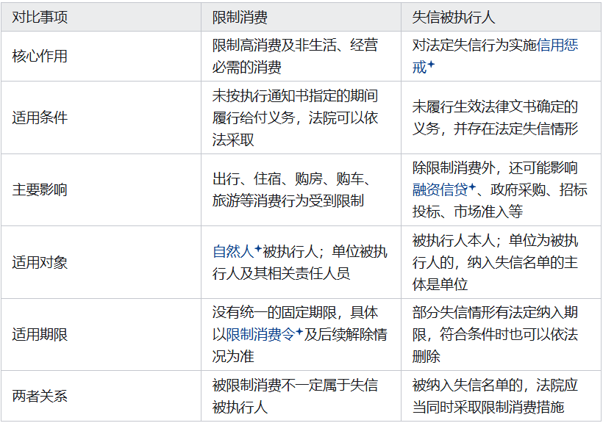Click the sparkle icon after 自然人
Image resolution: width=603 pixels, height=423 pixels.
[258, 249]
